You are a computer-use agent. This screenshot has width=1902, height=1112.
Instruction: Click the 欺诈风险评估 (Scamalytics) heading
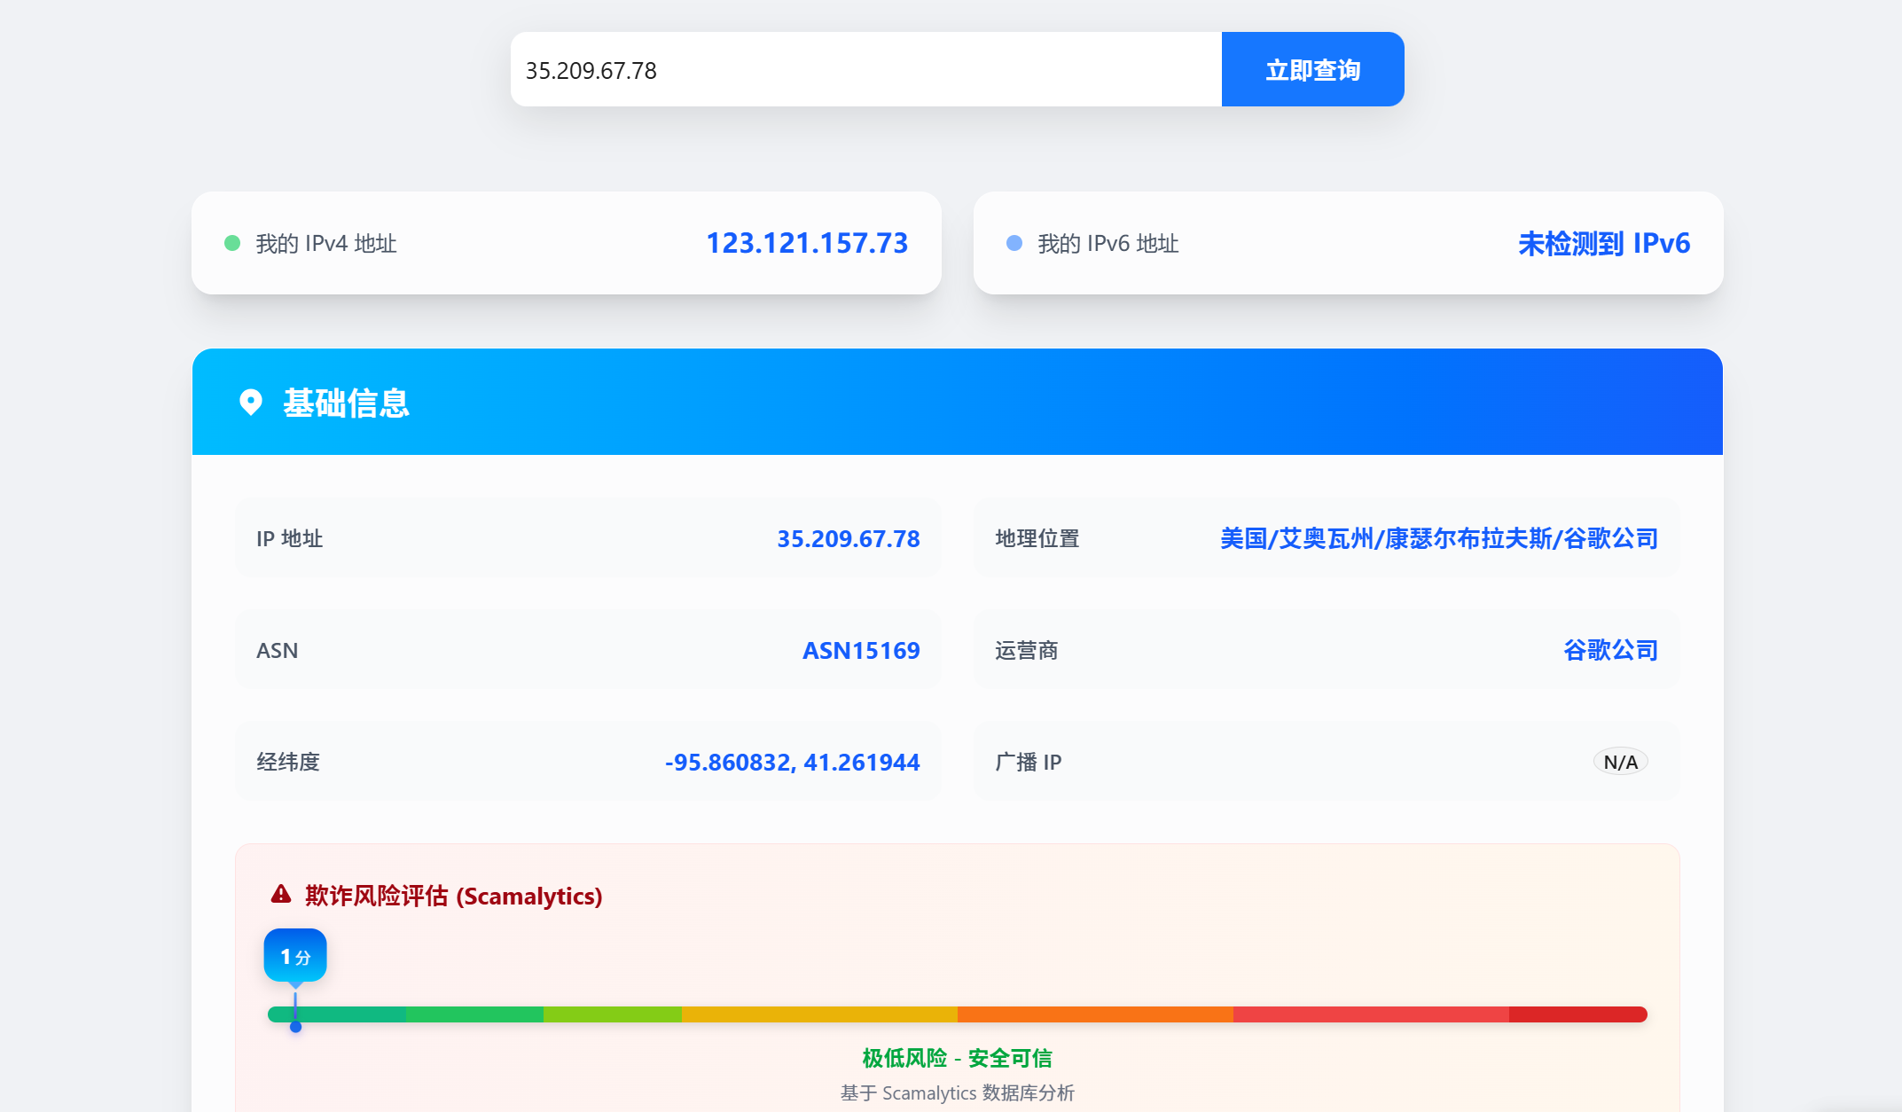click(453, 896)
